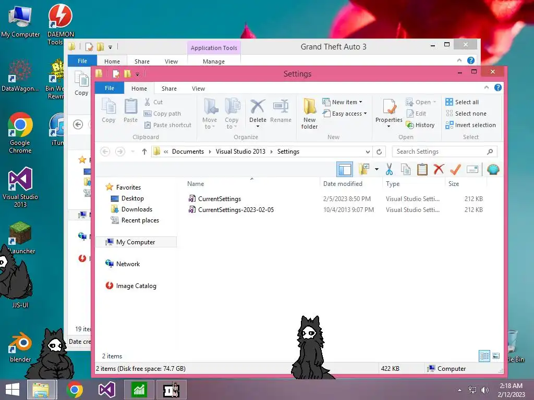Click the folder options toolbar icon
The height and width of the screenshot is (400, 534).
(363, 169)
